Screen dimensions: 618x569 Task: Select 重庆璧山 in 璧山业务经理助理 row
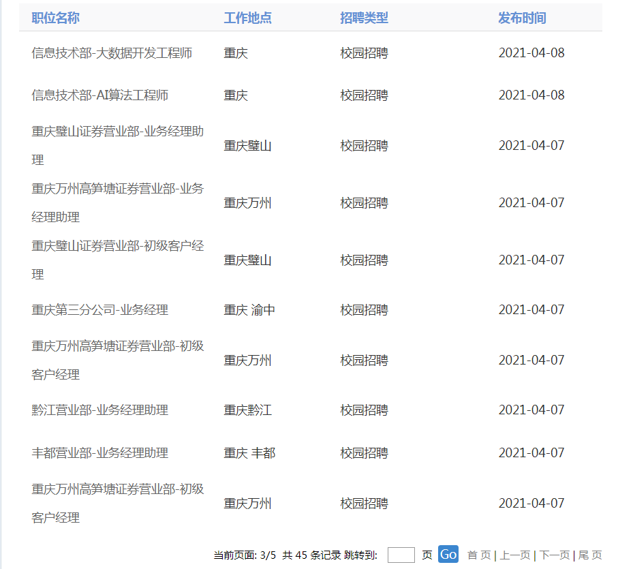(247, 145)
